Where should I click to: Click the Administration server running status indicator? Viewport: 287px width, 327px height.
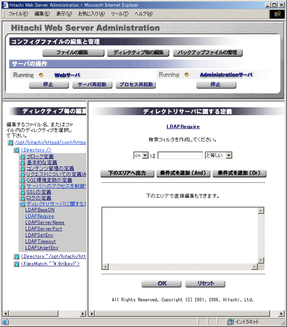187,75
